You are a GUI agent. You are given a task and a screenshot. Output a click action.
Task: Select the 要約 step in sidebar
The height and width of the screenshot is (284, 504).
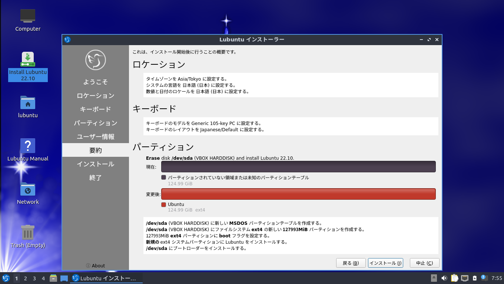(96, 150)
